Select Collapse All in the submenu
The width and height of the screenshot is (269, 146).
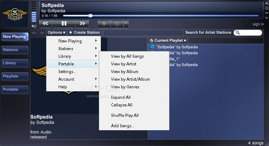point(134,105)
